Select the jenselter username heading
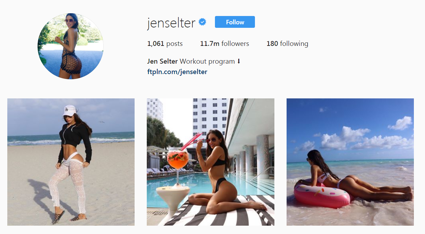This screenshot has width=425, height=234. [x=171, y=23]
